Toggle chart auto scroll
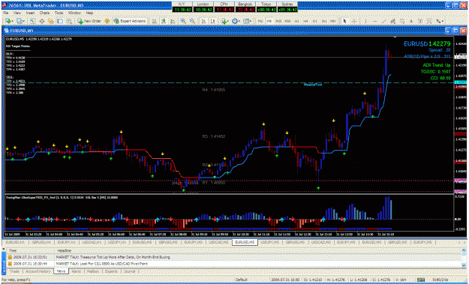The height and width of the screenshot is (284, 469). (x=203, y=21)
